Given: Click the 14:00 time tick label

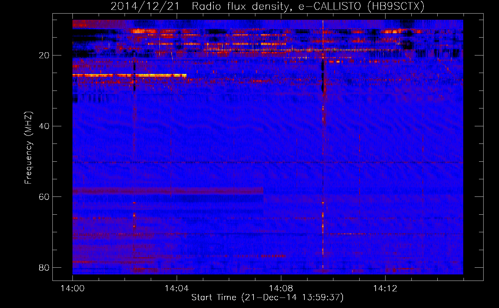Looking at the screenshot, I should [73, 289].
